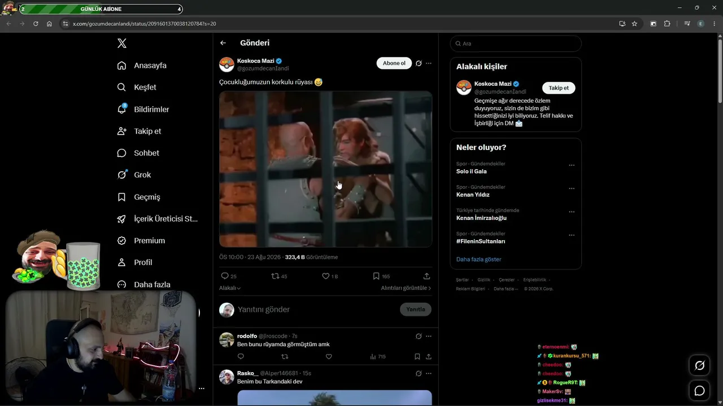Screen dimensions: 723x406
Task: Expand Daha fazla in sidebar
Action: (143, 284)
